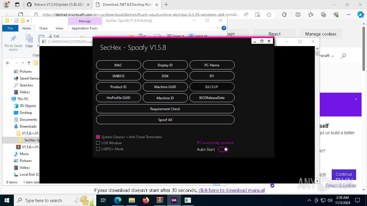Click the PC-Name button
Image resolution: width=367 pixels, height=206 pixels.
tap(212, 65)
